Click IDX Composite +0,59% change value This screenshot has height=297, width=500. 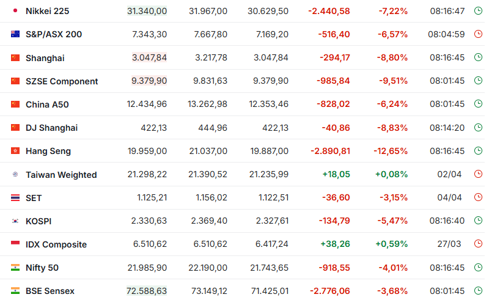coord(391,244)
